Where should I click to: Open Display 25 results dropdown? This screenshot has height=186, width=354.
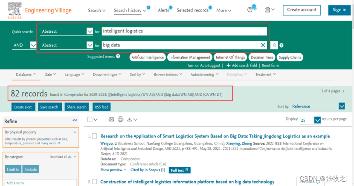point(317,120)
